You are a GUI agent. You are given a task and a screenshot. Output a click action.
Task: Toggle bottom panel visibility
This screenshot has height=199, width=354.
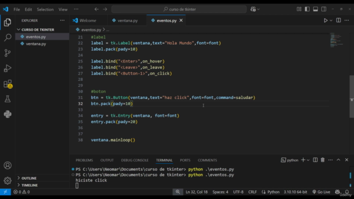(315, 9)
